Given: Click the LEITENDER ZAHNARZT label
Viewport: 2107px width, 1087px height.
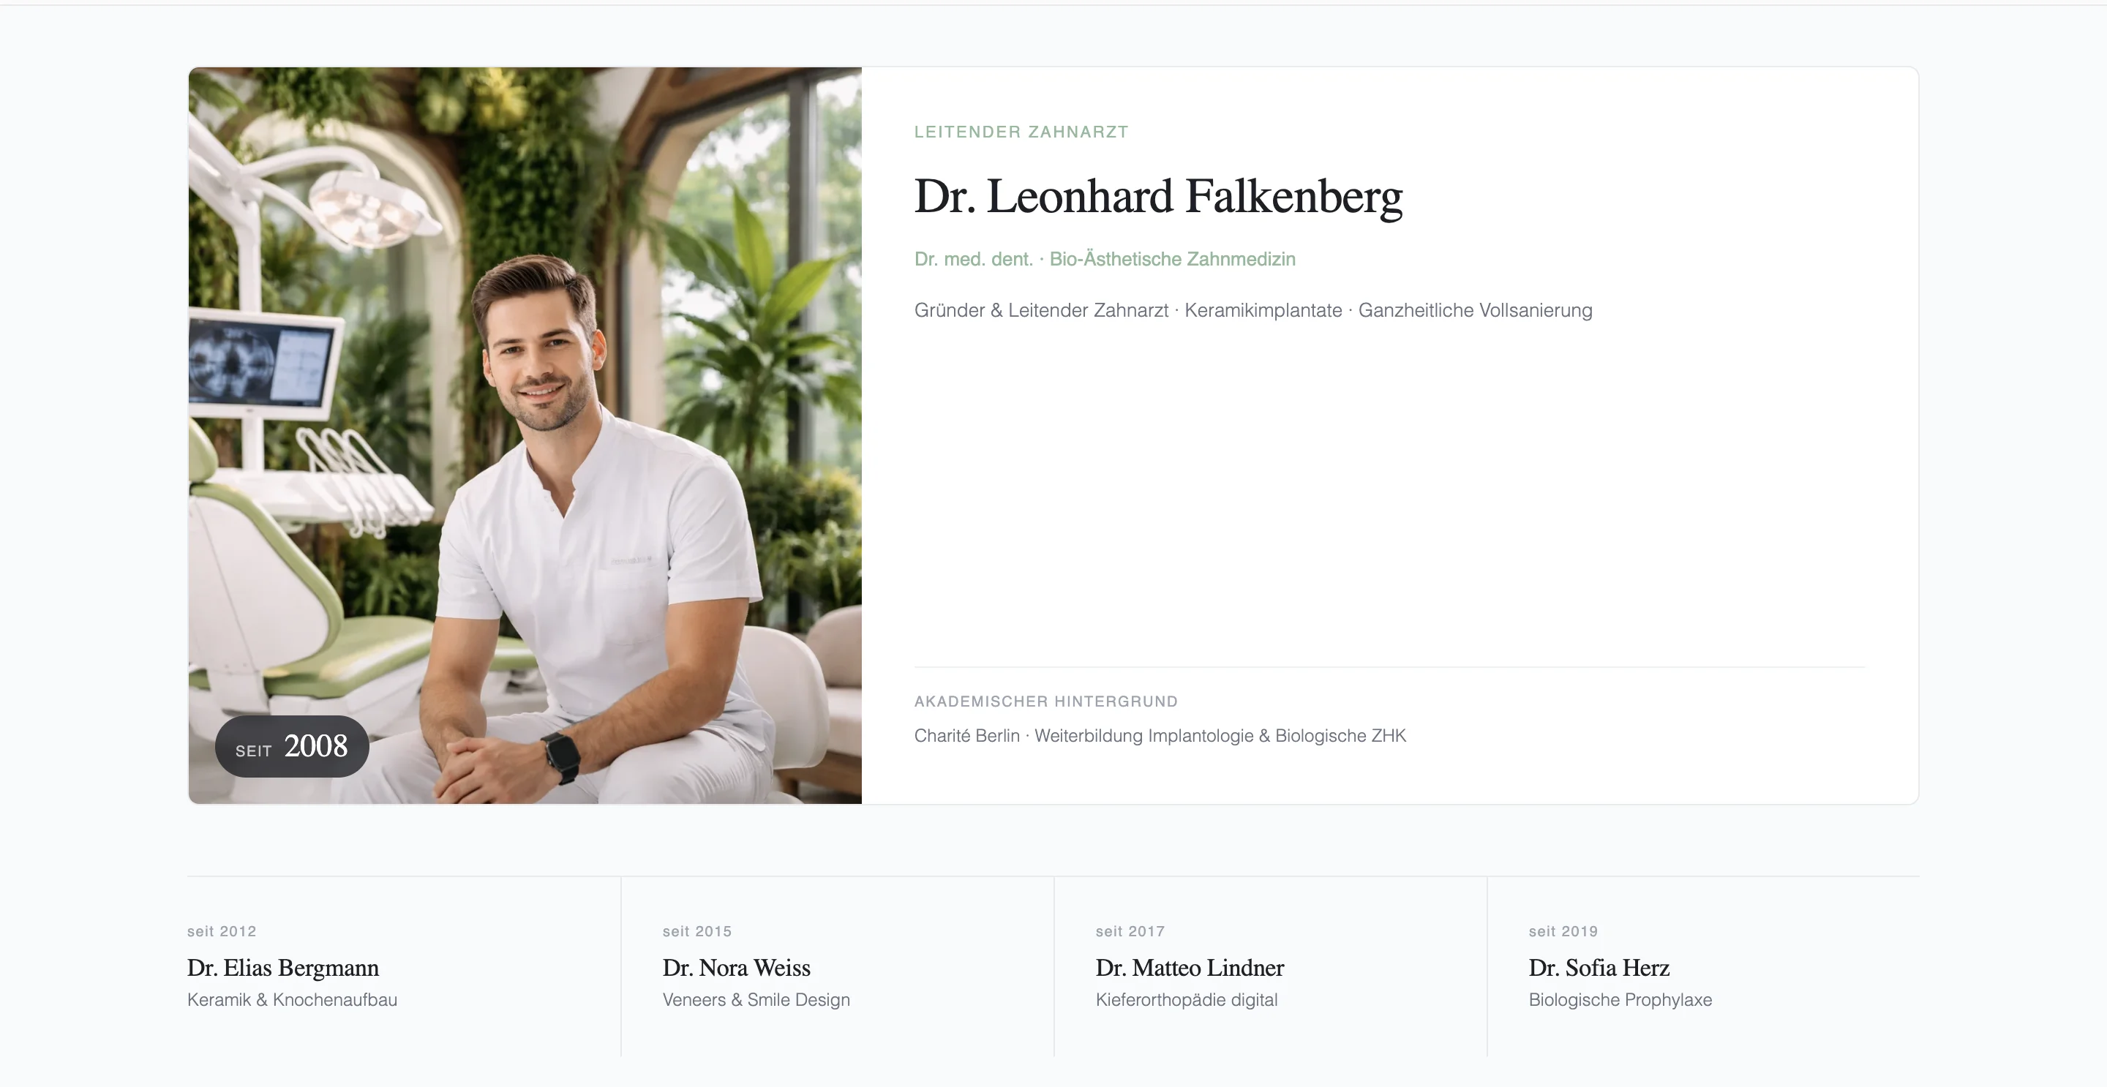Looking at the screenshot, I should [1021, 132].
